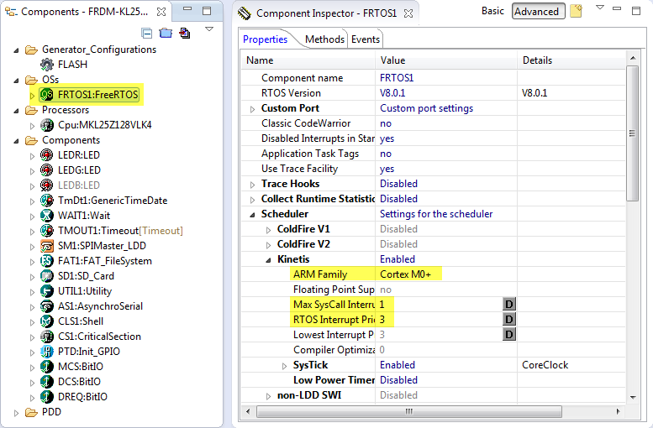Click the FLASH configuration gear icon

(47, 65)
